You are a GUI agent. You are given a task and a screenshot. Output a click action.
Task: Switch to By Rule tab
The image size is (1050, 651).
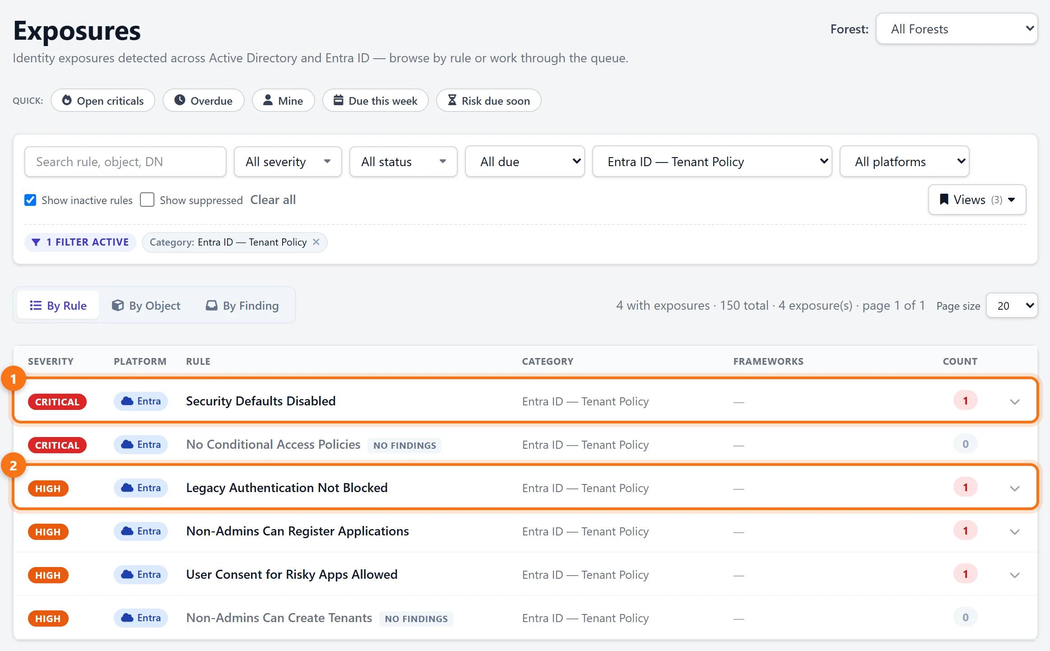coord(58,306)
